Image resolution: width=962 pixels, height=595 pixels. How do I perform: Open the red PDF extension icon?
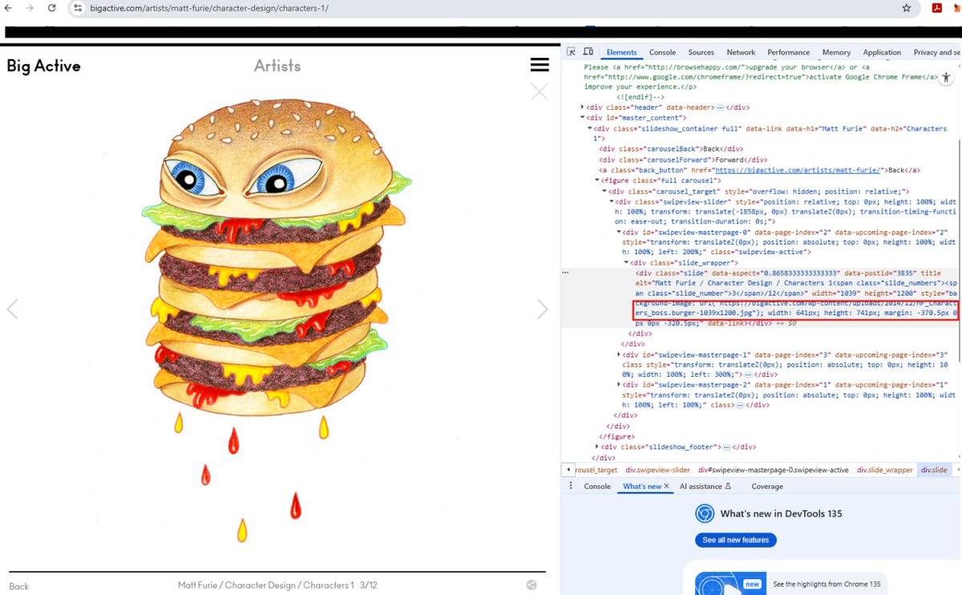click(x=936, y=8)
